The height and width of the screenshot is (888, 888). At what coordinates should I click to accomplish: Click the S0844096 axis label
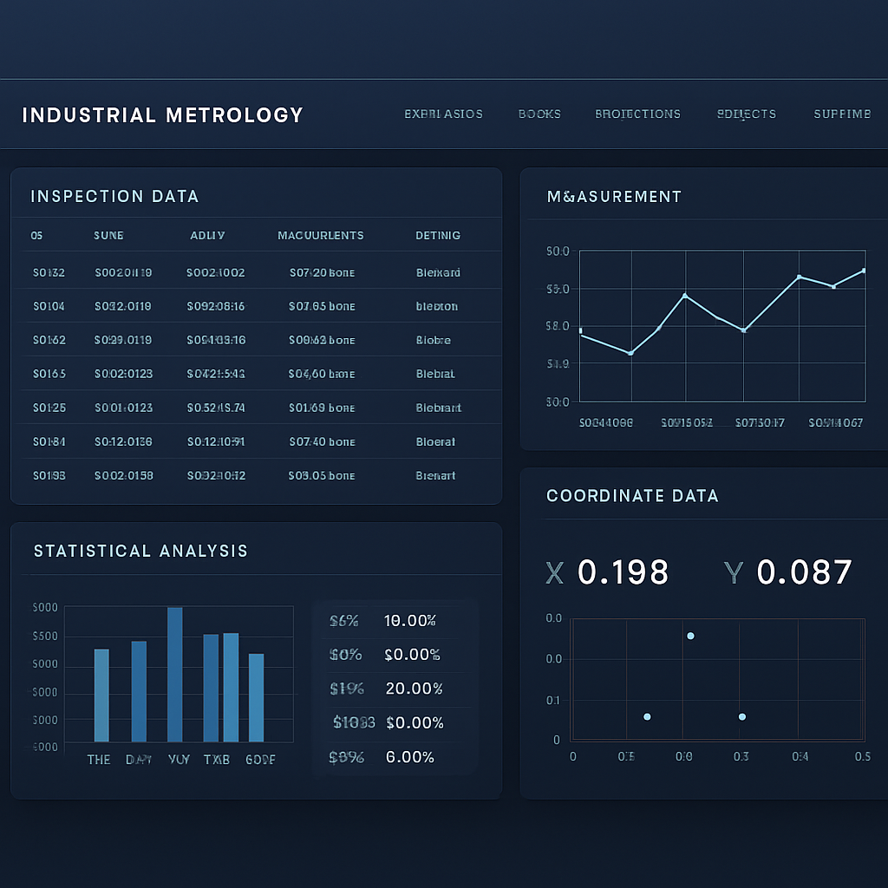(x=606, y=422)
